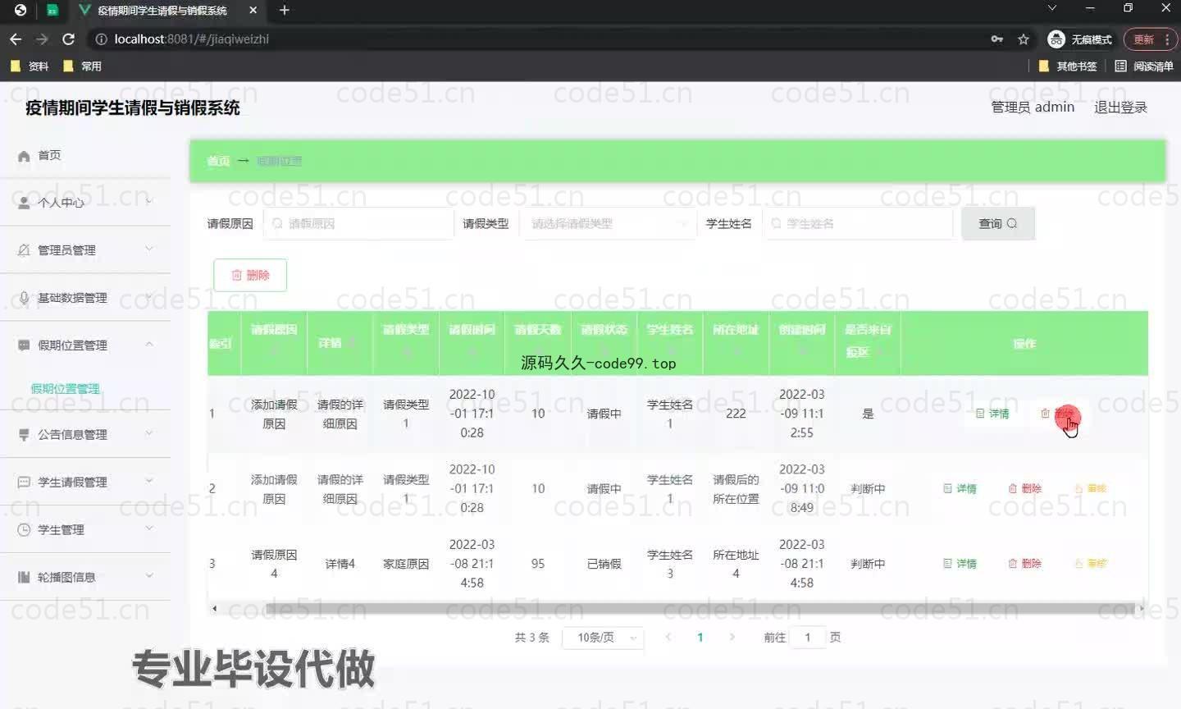Click the scrollbar left arrow of table
The width and height of the screenshot is (1181, 709).
tap(215, 609)
